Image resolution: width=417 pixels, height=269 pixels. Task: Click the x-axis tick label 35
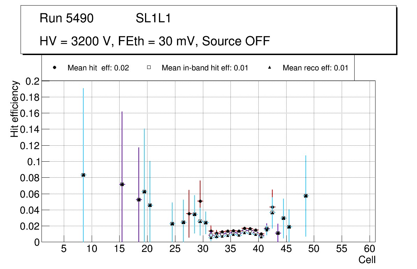230,249
